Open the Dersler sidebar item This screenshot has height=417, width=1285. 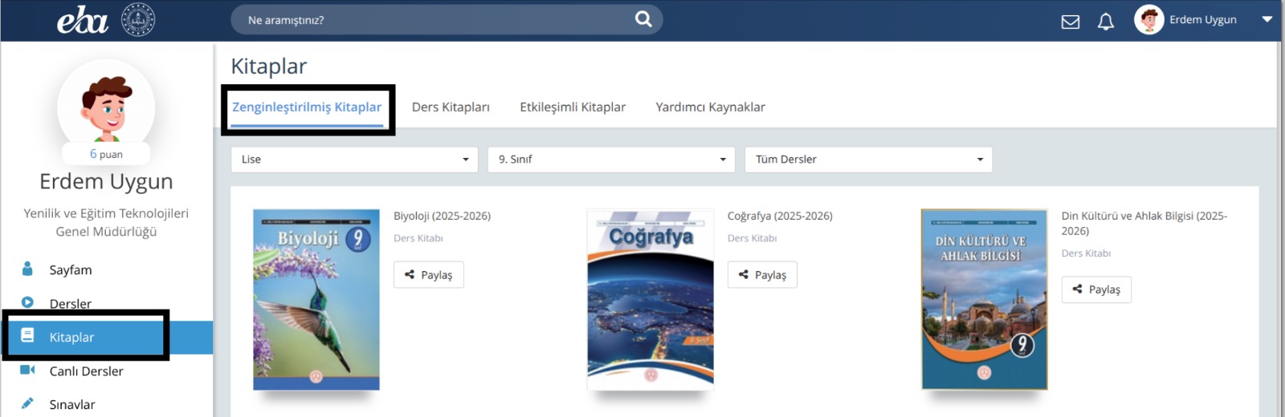click(x=71, y=304)
